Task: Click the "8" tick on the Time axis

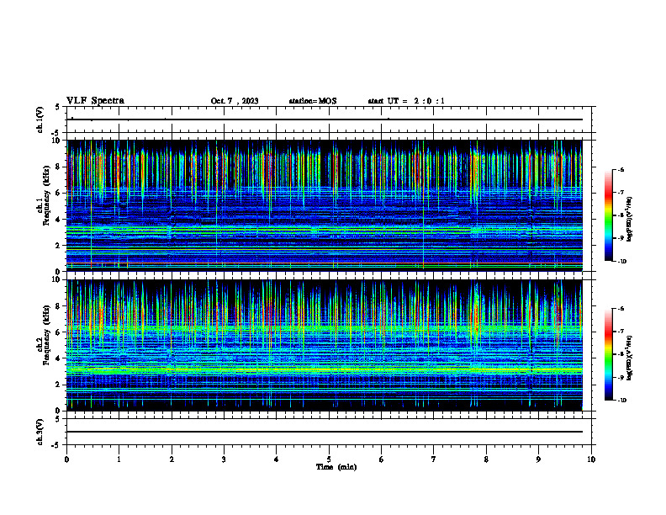Action: coord(486,459)
